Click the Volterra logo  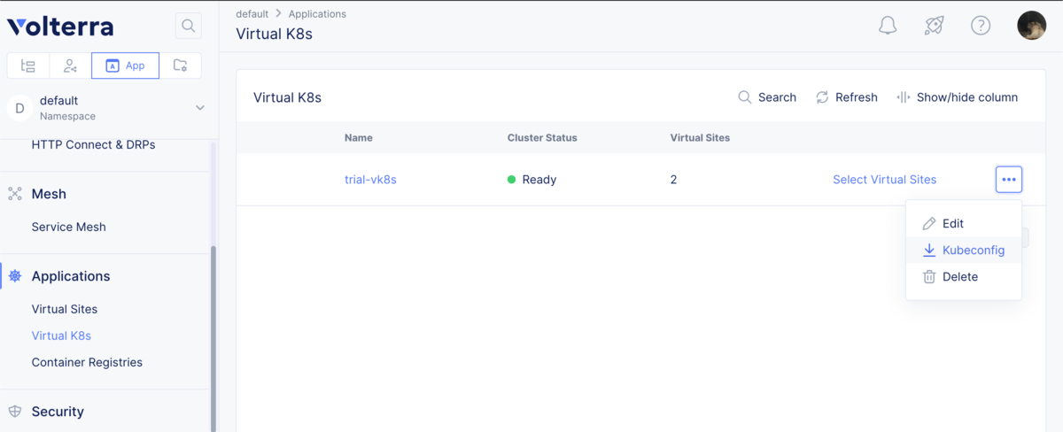(x=60, y=27)
